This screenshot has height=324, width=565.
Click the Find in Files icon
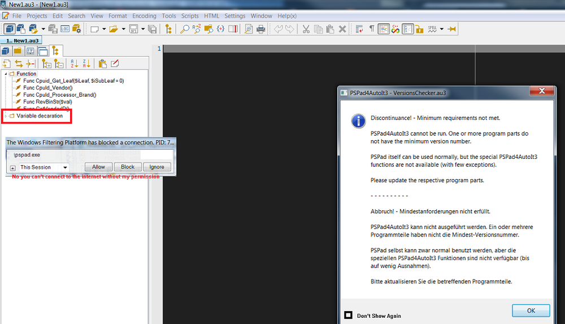click(208, 29)
